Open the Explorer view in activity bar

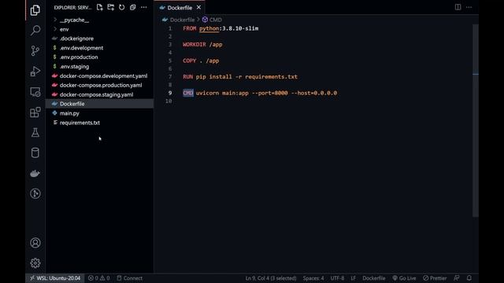(x=35, y=10)
